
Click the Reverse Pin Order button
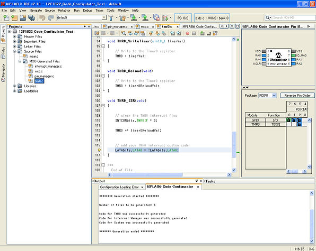pyautogui.click(x=297, y=95)
